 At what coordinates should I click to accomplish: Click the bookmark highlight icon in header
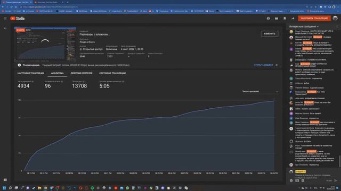285,19
